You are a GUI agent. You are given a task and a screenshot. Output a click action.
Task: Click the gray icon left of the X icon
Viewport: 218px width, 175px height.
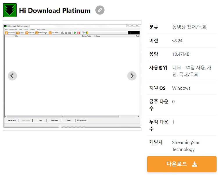pos(62,33)
